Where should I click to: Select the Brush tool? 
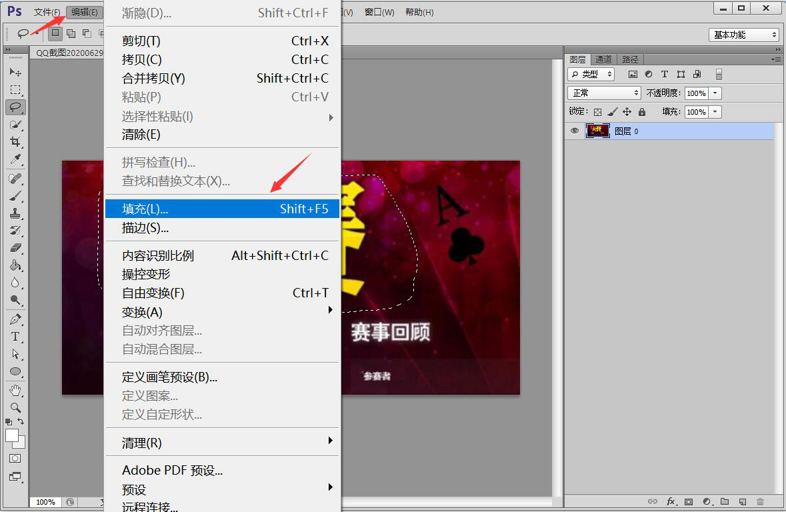pos(15,196)
